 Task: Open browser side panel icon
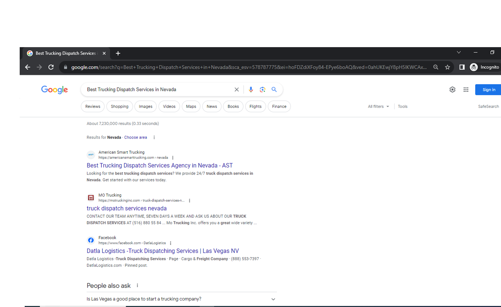462,67
